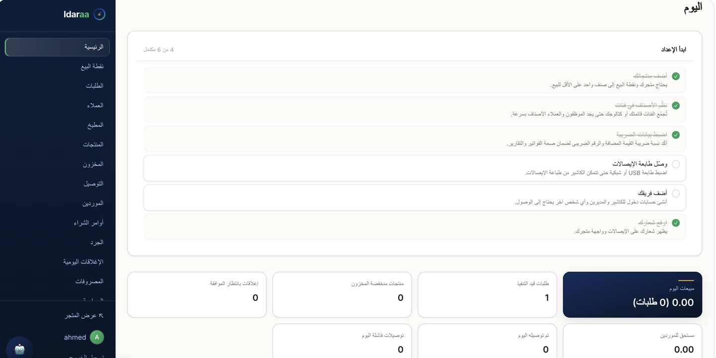Open the مستحق للموردين card
The image size is (716, 358).
[632, 341]
